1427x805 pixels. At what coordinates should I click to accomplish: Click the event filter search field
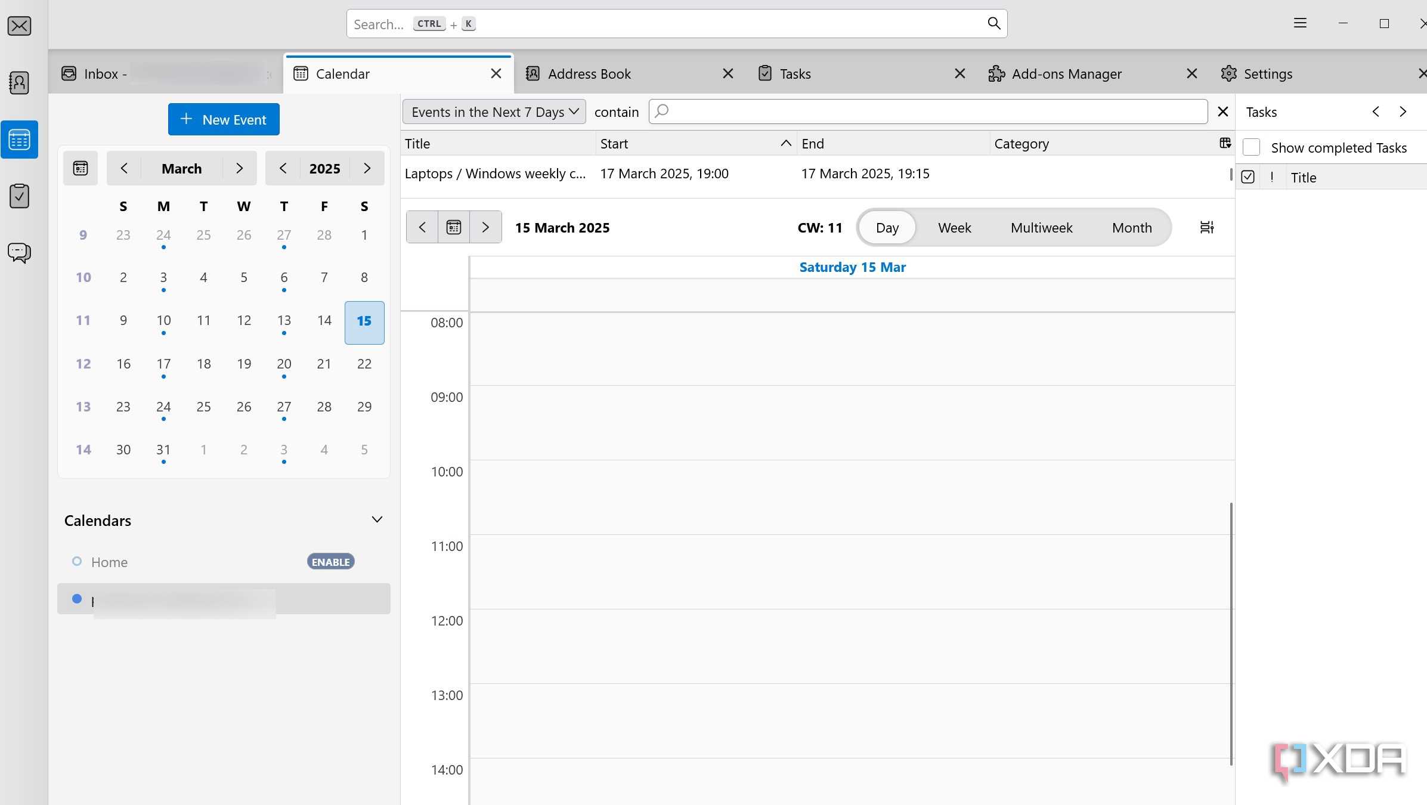tap(928, 112)
